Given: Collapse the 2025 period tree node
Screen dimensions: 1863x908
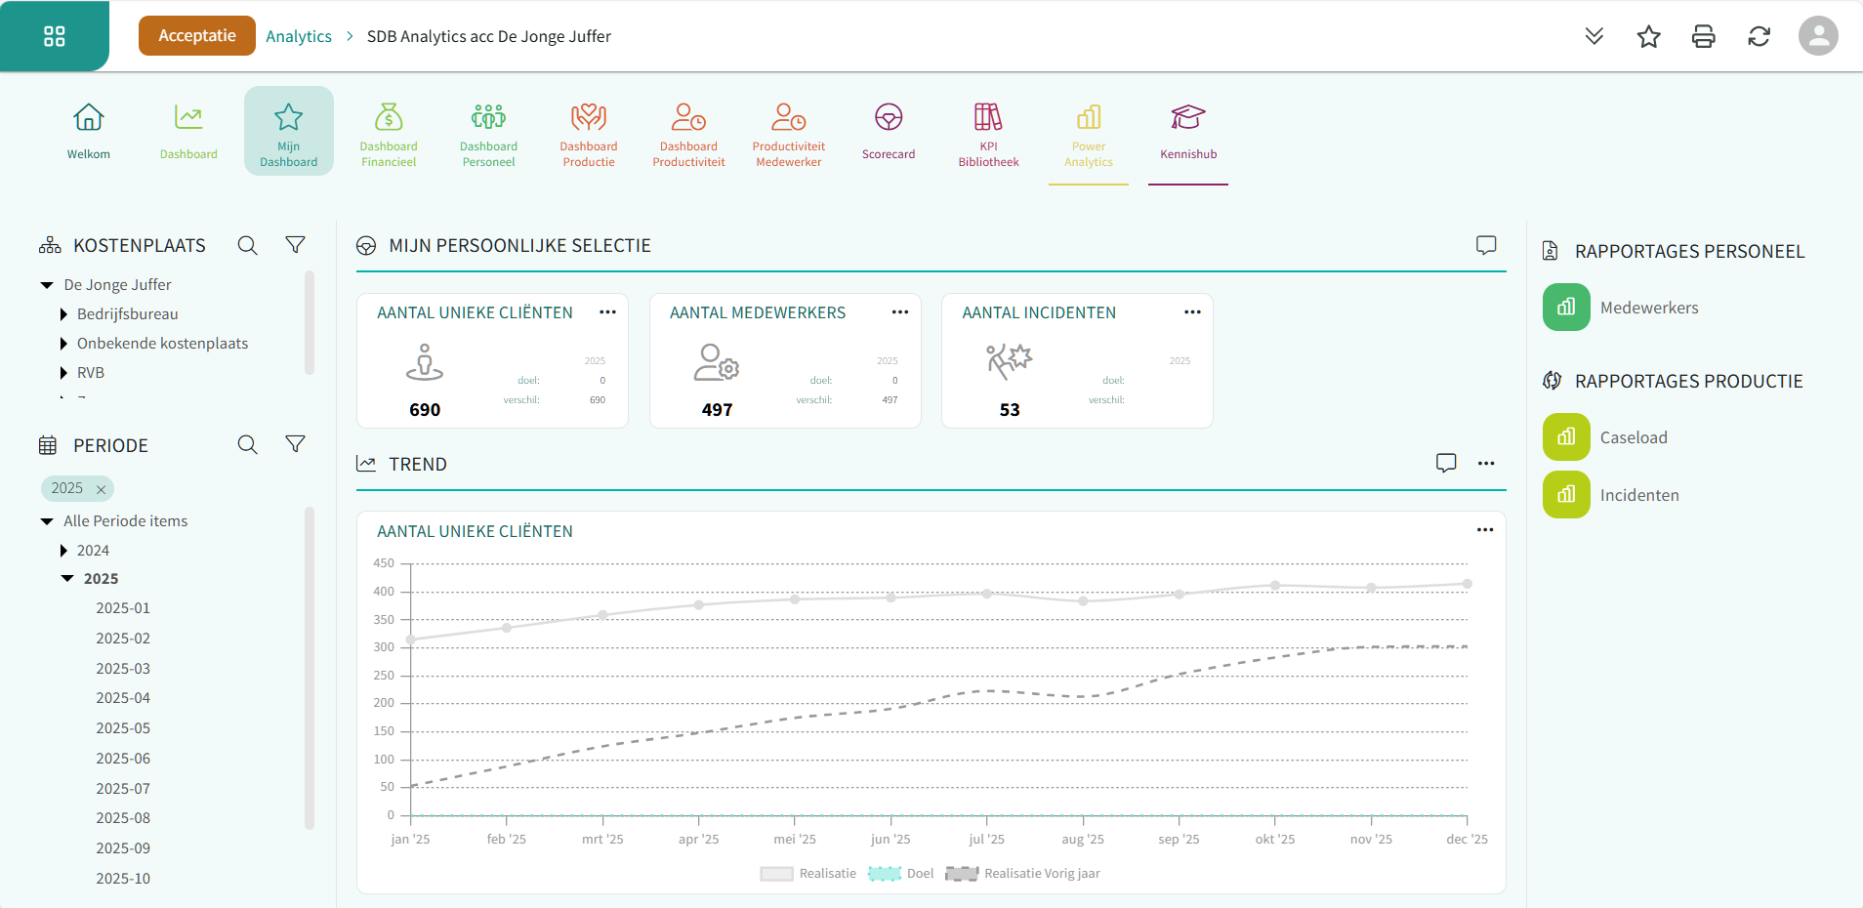Looking at the screenshot, I should tap(67, 579).
